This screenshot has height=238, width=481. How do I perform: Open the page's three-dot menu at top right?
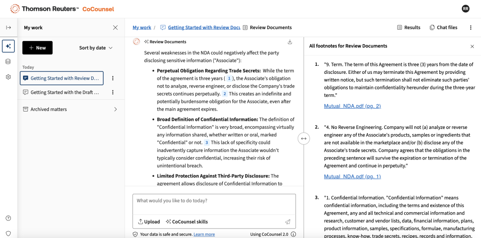(x=471, y=28)
